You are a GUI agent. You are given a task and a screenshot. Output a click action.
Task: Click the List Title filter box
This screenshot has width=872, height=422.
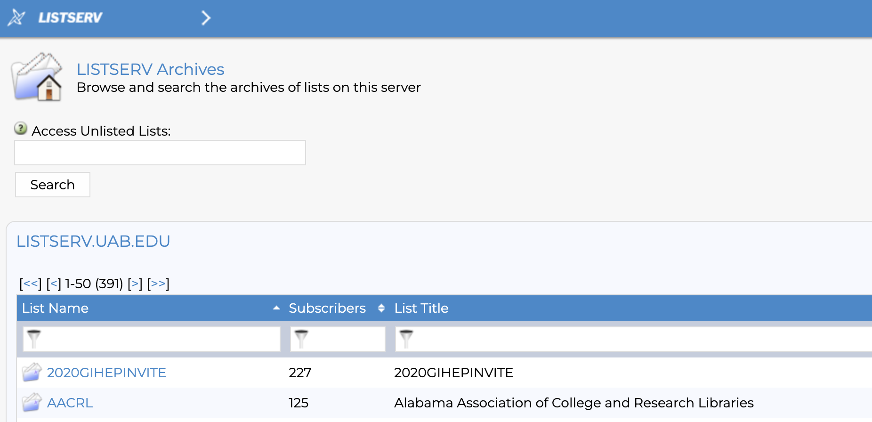coord(631,339)
